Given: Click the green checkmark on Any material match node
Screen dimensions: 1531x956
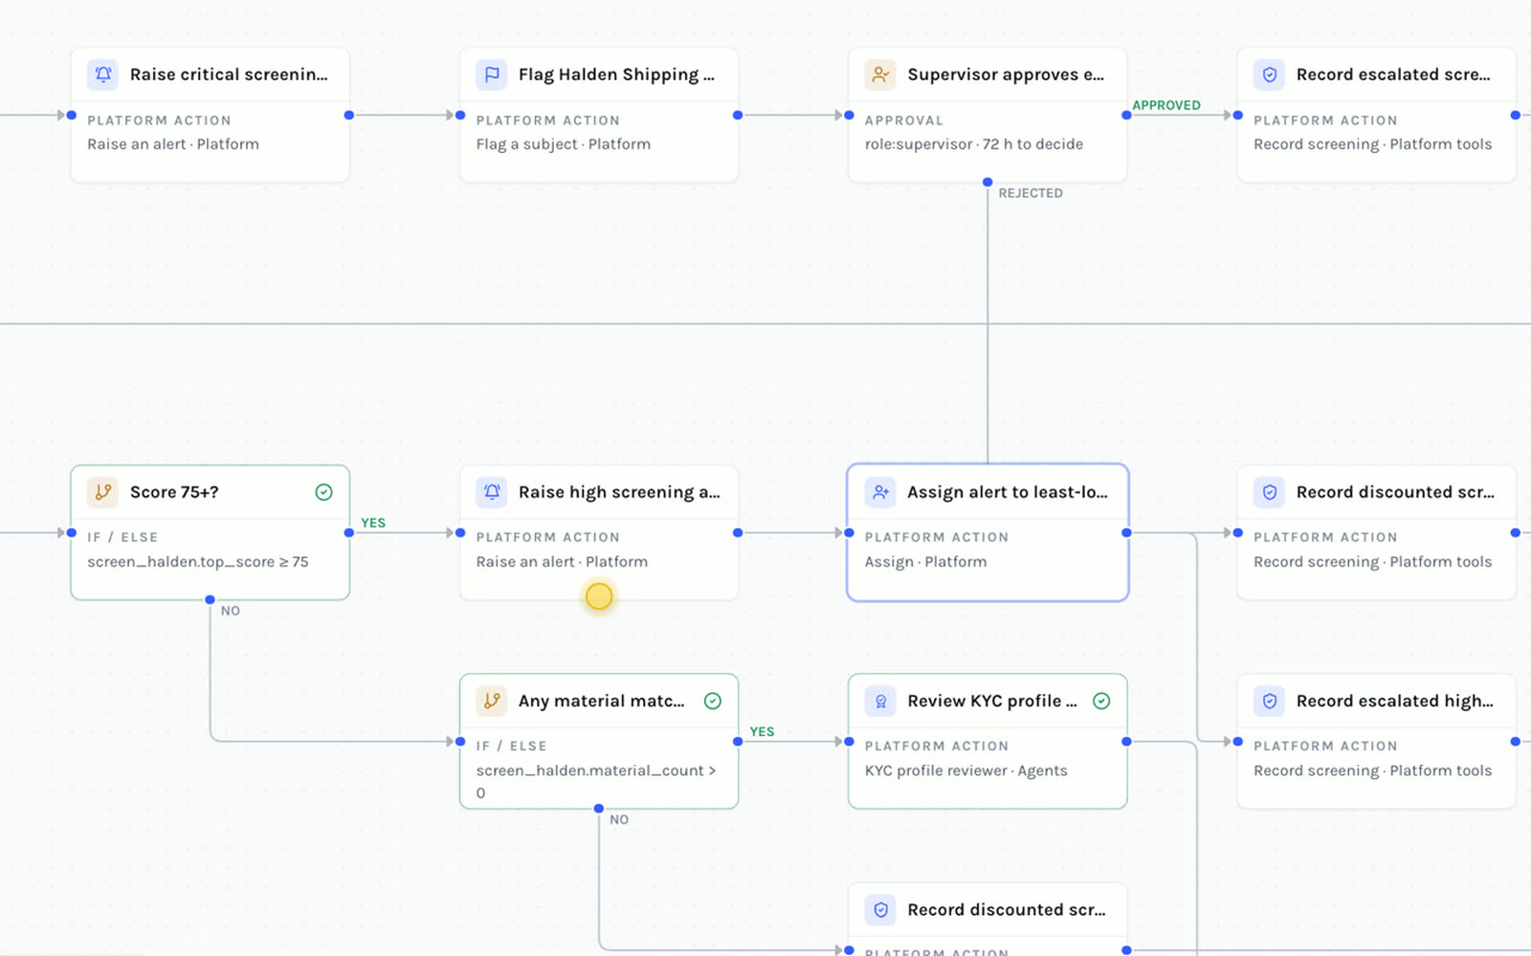Looking at the screenshot, I should click(713, 701).
